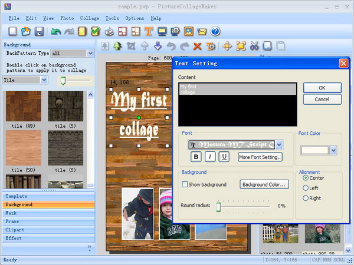Click the red grid layout icon
The height and width of the screenshot is (265, 354).
point(122,31)
